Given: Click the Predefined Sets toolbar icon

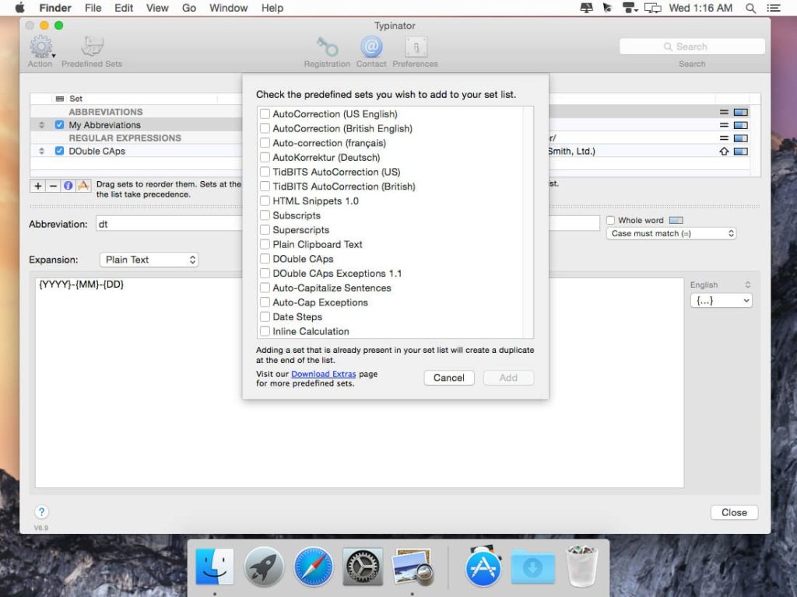Looking at the screenshot, I should click(x=92, y=47).
